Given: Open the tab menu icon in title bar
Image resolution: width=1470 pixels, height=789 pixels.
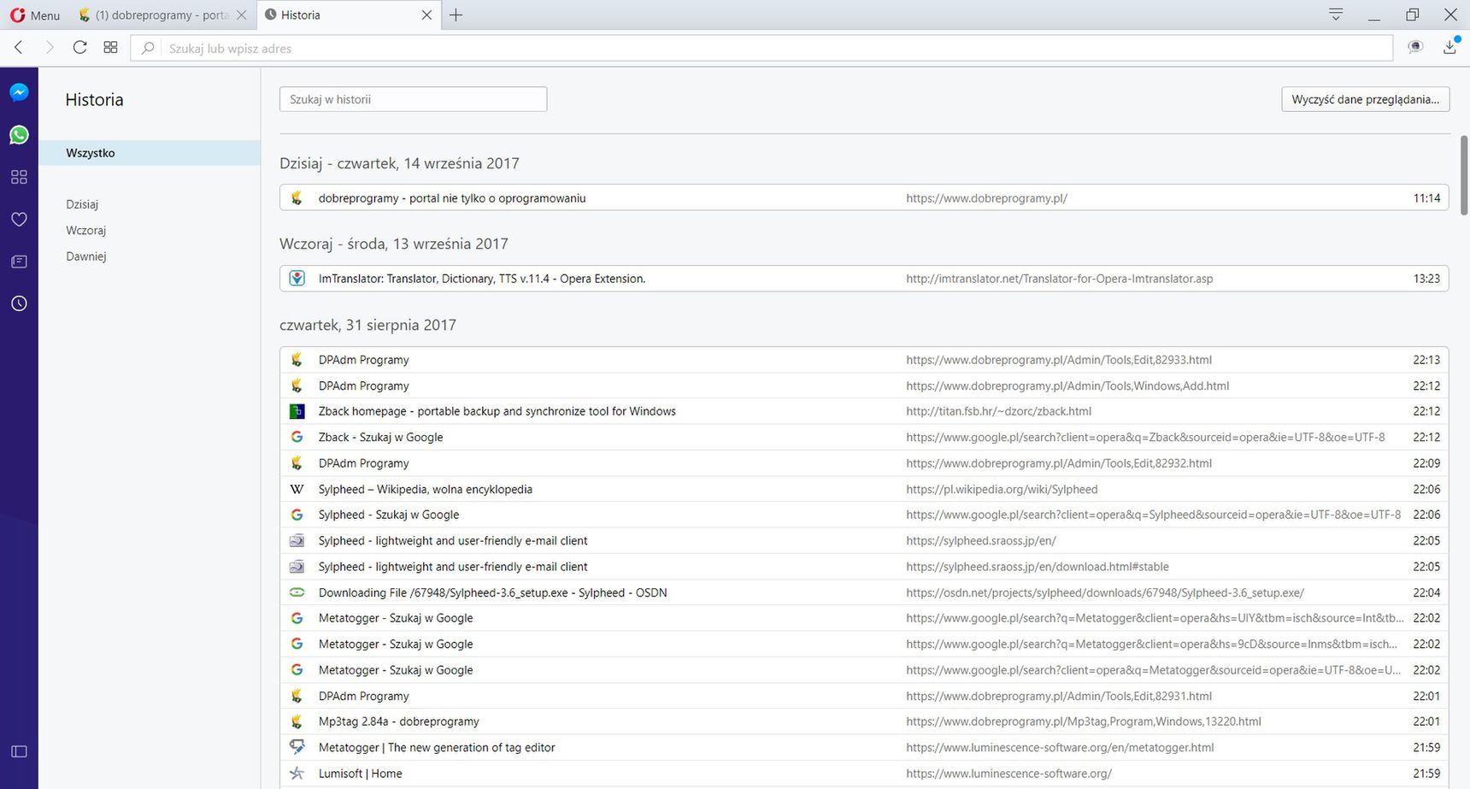Looking at the screenshot, I should coord(1336,14).
